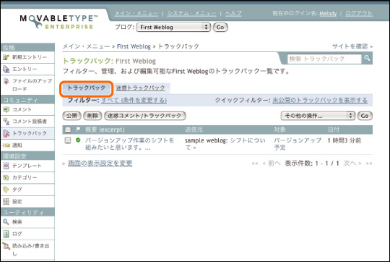Open the エントリー page icon in sidebar

(x=6, y=69)
